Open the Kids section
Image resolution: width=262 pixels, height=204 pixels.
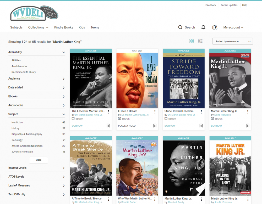82,27
